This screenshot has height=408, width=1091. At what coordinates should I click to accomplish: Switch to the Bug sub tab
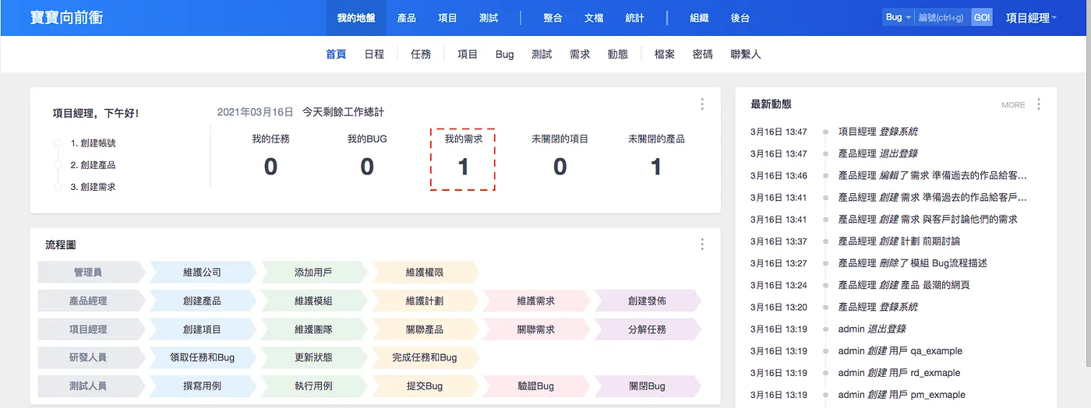click(505, 55)
